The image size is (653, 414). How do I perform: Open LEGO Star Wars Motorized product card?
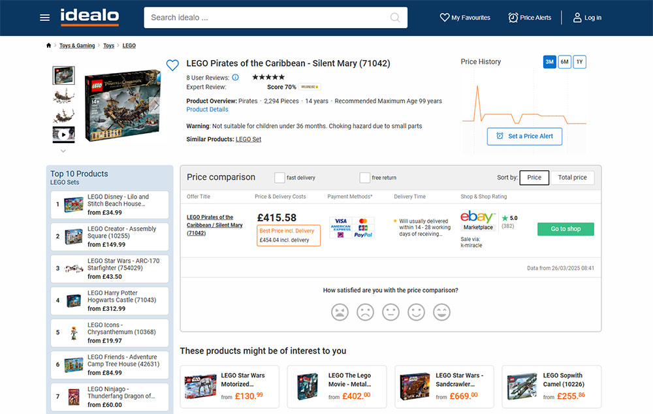point(229,387)
